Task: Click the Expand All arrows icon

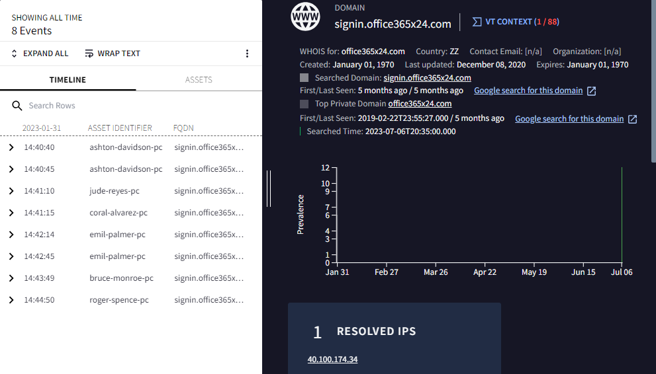Action: tap(14, 54)
